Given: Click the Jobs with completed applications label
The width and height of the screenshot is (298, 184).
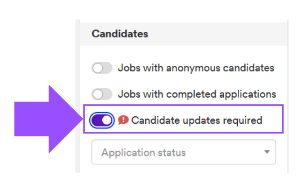Looking at the screenshot, I should (x=197, y=94).
